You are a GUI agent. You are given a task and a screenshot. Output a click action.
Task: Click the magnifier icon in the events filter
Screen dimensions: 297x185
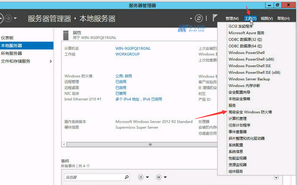(126, 177)
